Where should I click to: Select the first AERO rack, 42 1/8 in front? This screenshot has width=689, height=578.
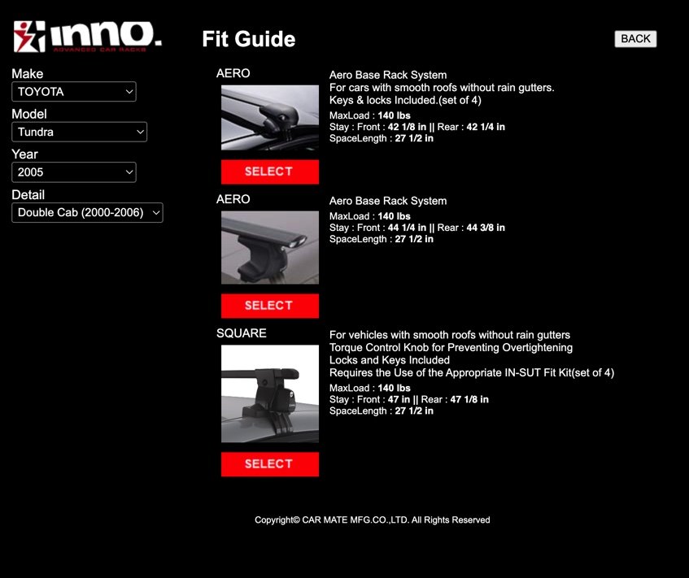(270, 172)
